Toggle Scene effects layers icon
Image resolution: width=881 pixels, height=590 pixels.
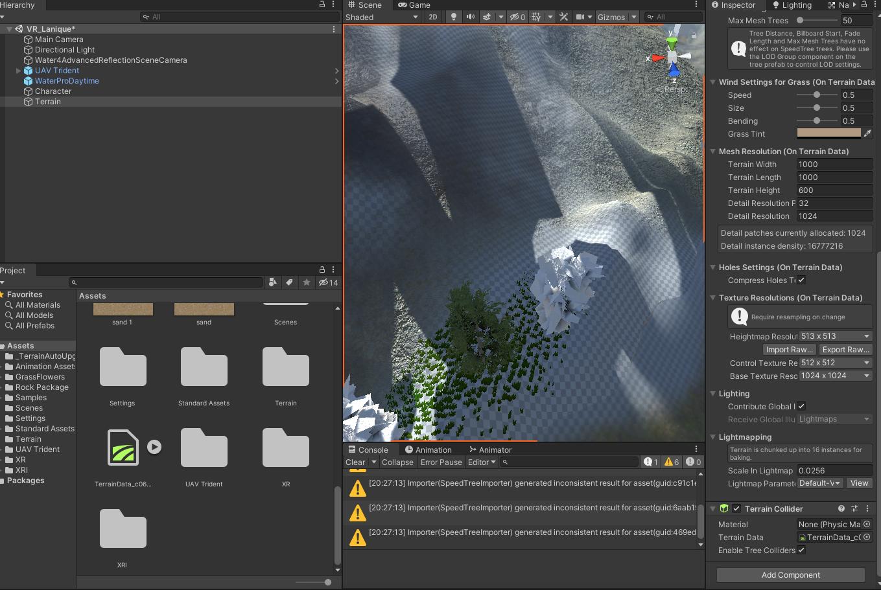487,17
